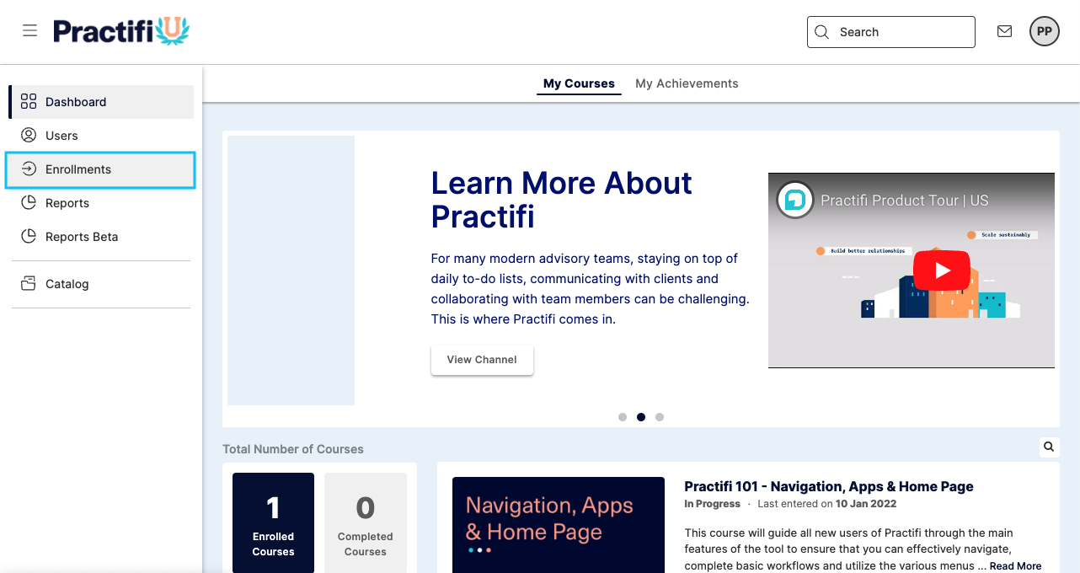Open Reports in the sidebar
Screen dimensions: 1080x573
(101, 203)
